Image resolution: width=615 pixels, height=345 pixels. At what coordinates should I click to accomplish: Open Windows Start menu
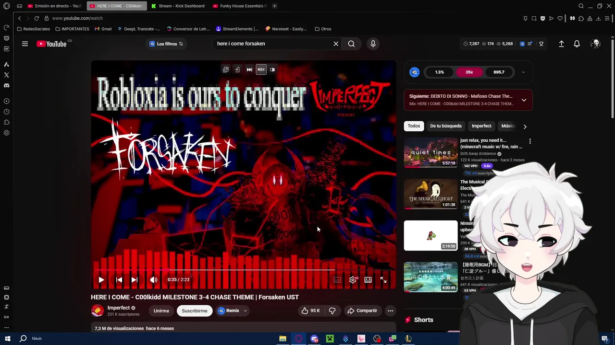click(8, 339)
